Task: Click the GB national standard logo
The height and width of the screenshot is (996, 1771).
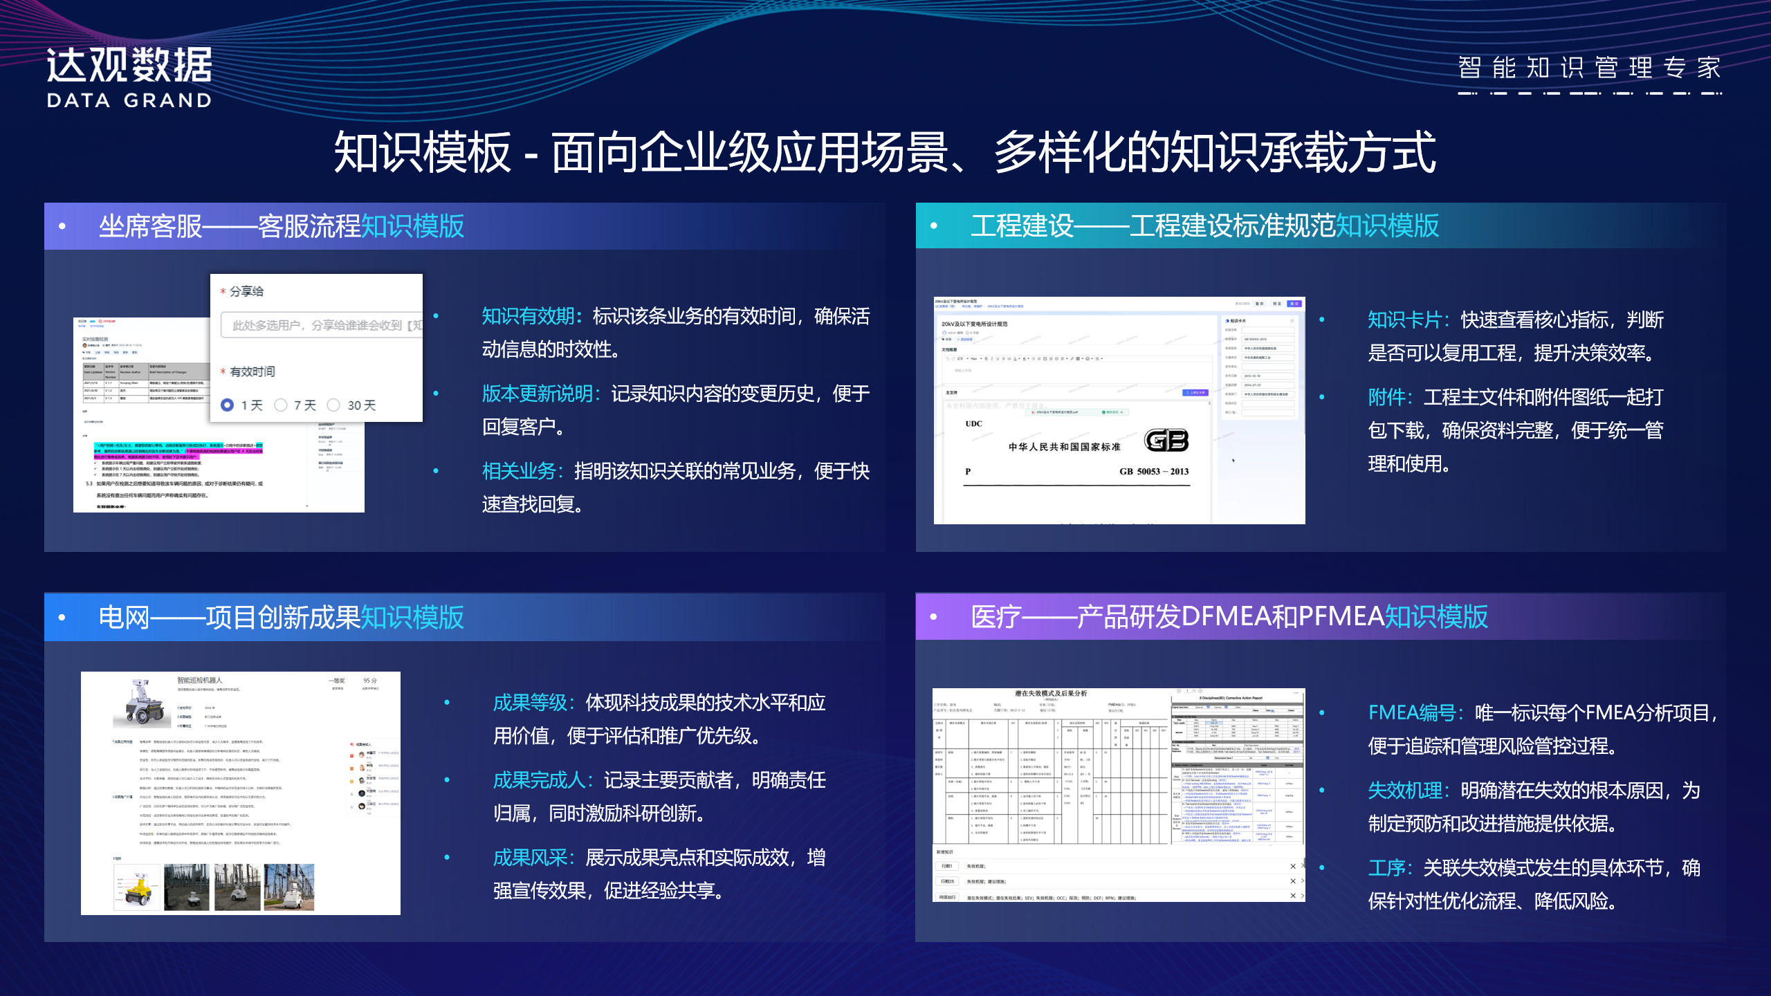Action: tap(1166, 440)
